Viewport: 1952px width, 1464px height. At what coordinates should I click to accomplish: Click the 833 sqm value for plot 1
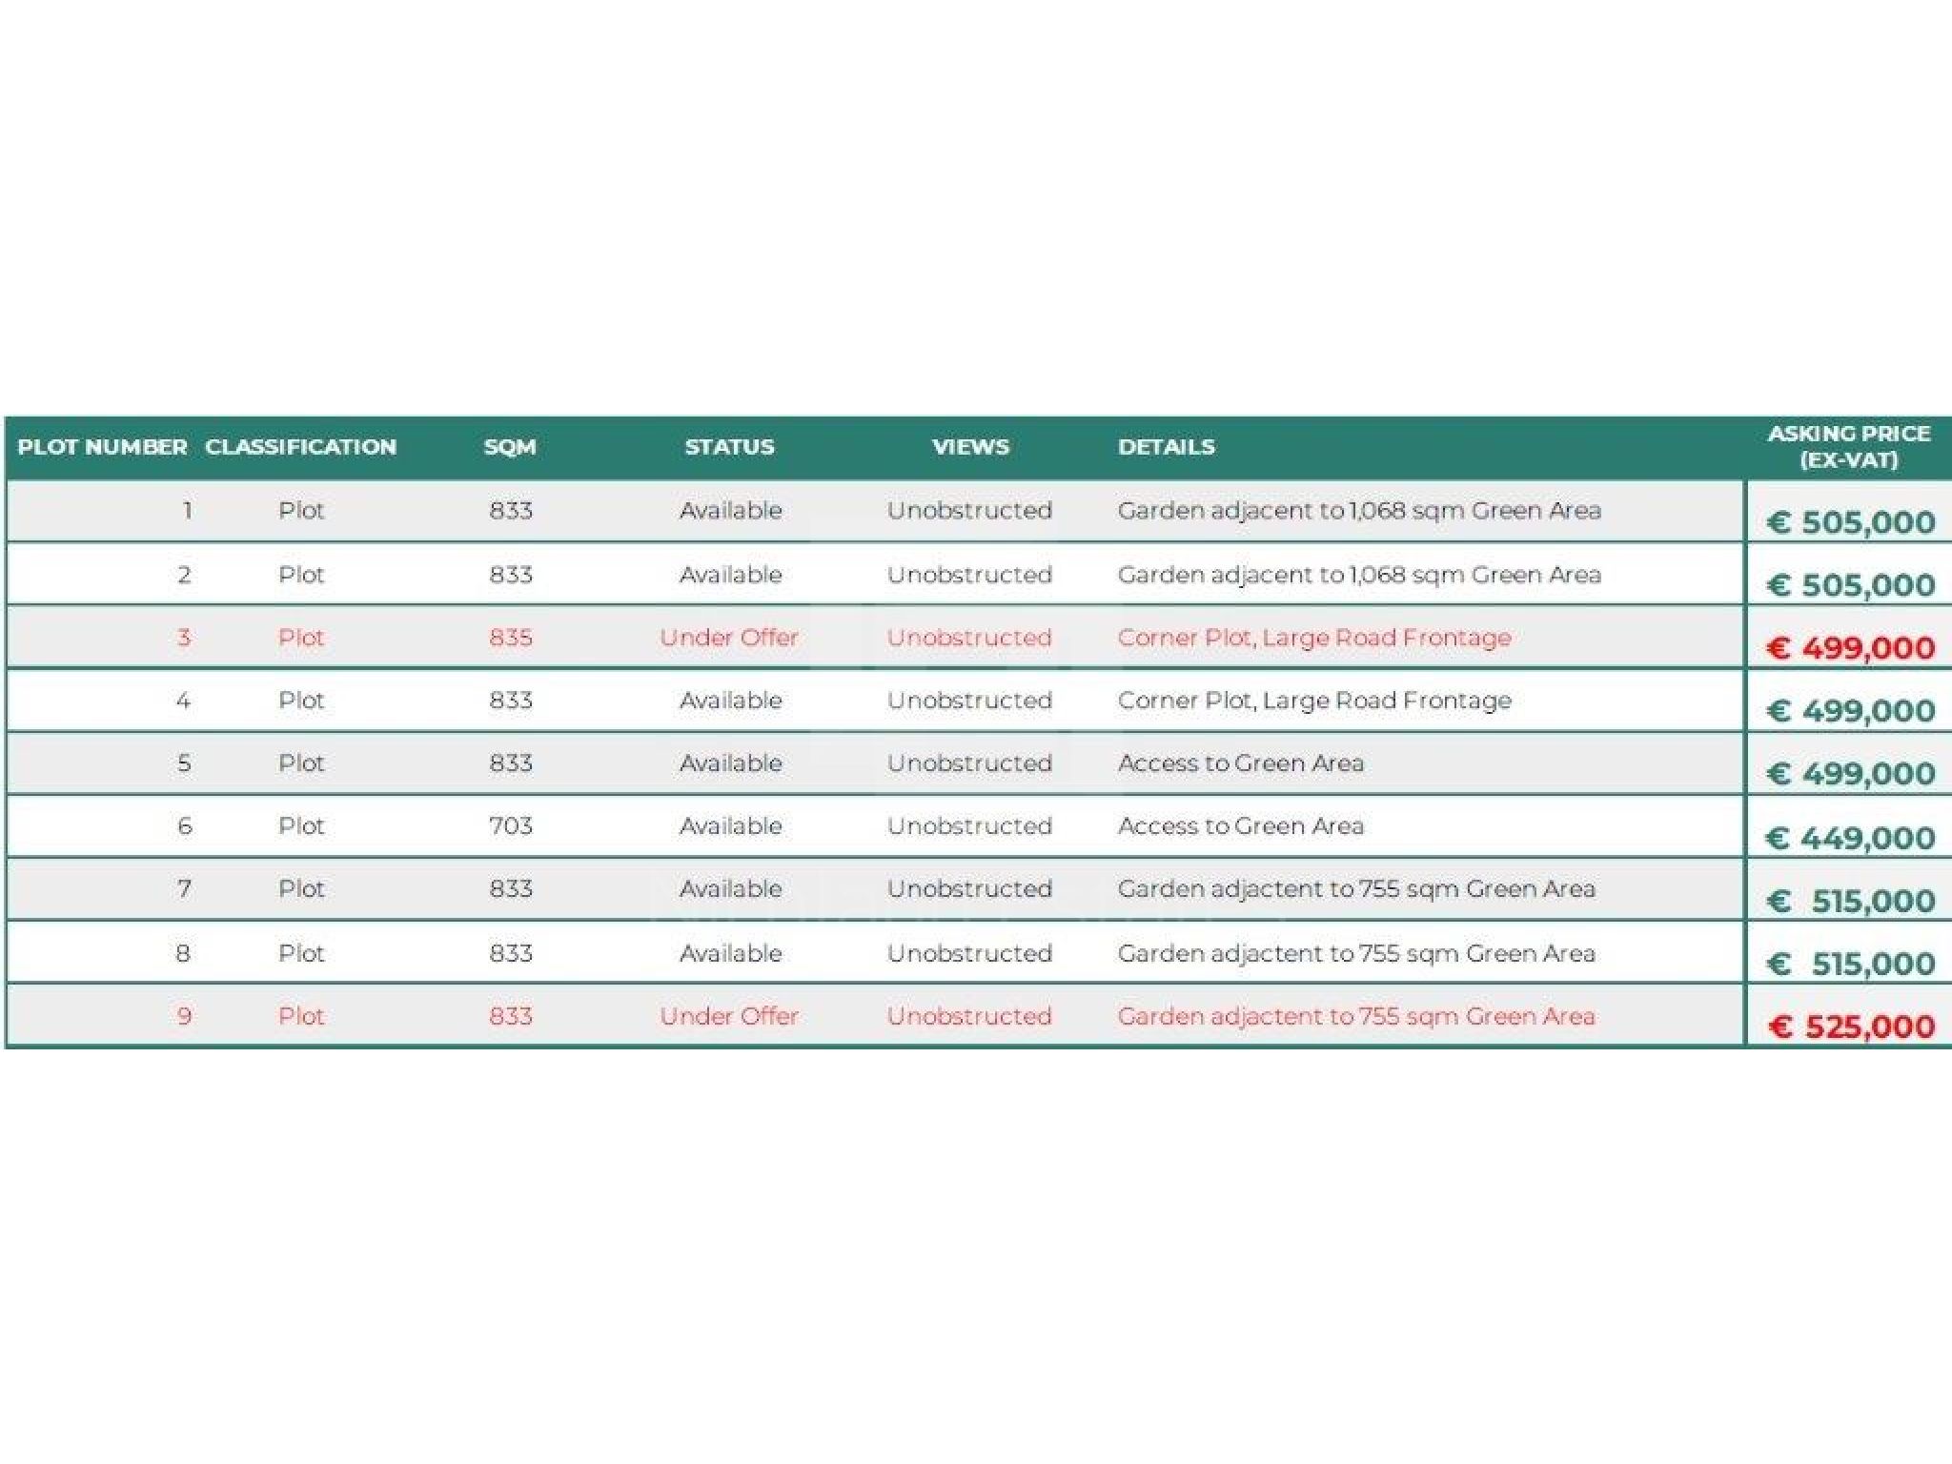(511, 511)
